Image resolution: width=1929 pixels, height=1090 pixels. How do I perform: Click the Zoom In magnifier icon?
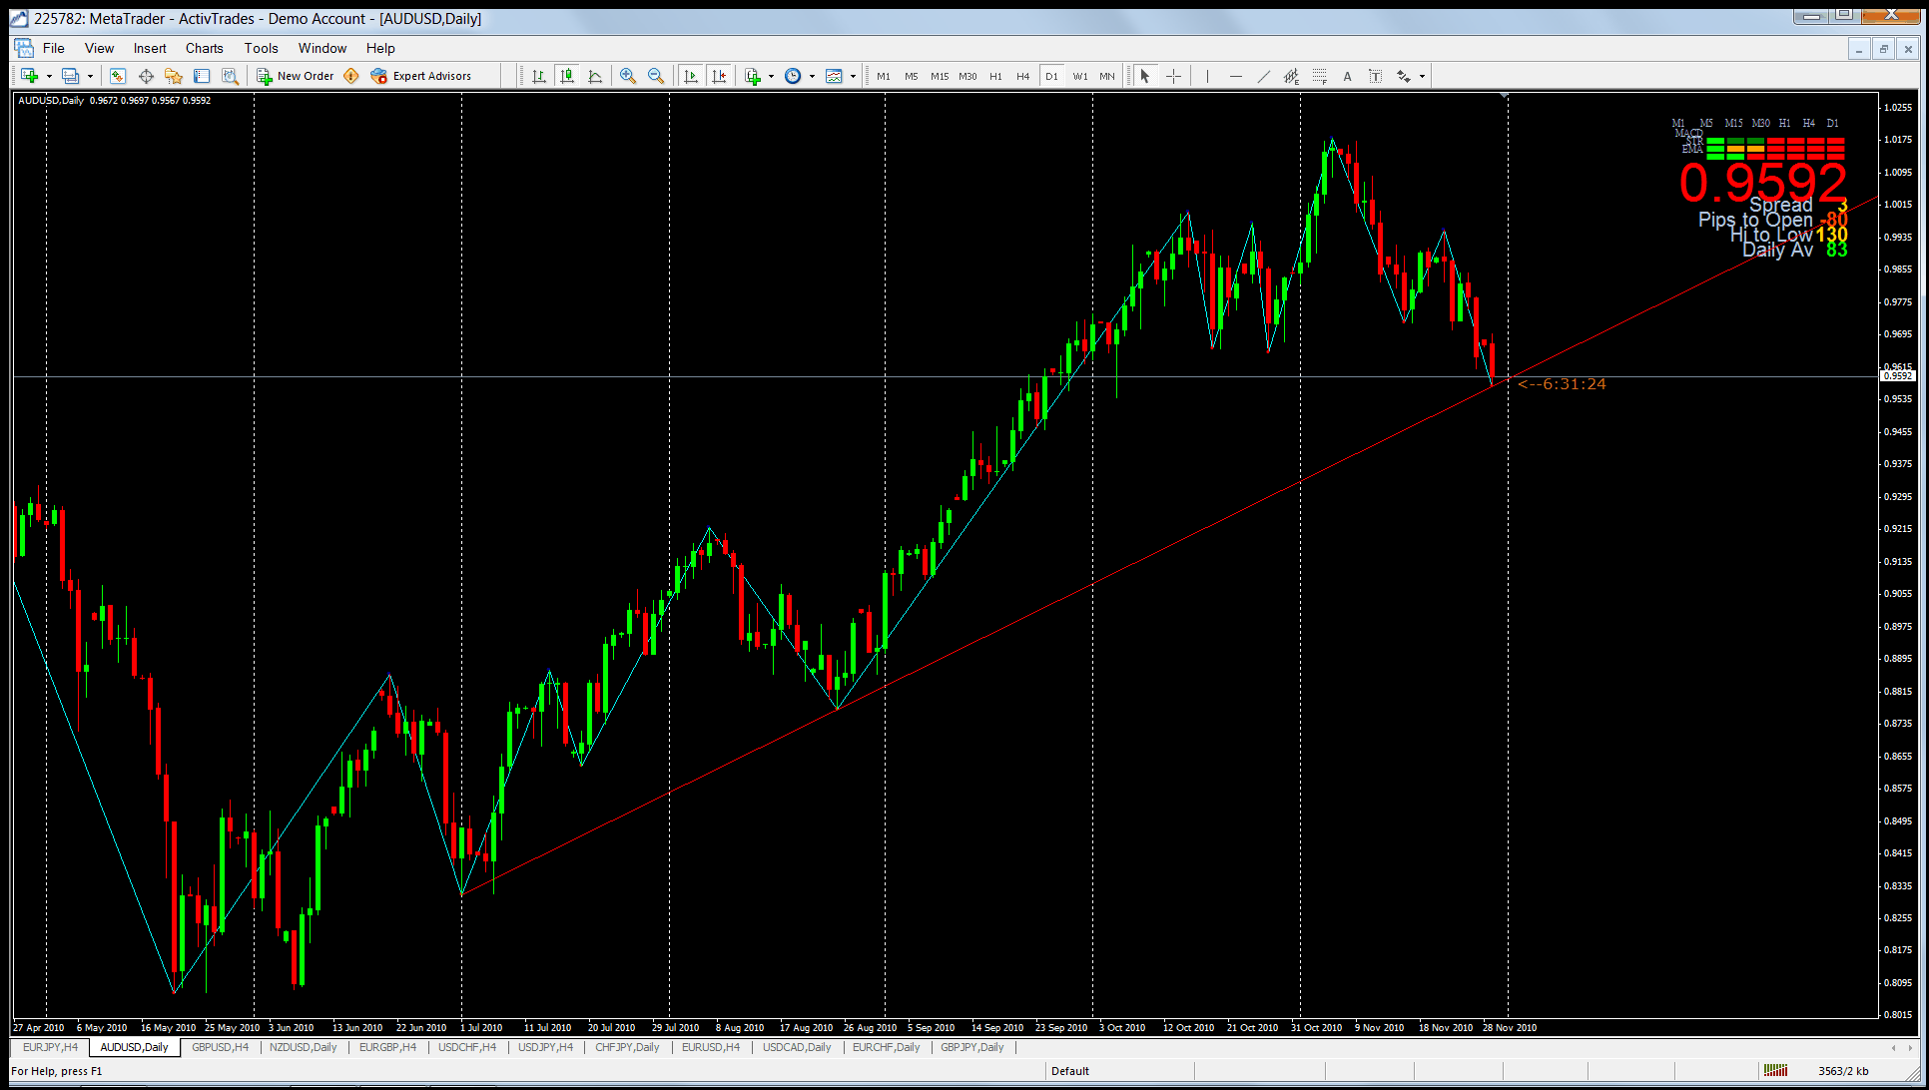(628, 76)
